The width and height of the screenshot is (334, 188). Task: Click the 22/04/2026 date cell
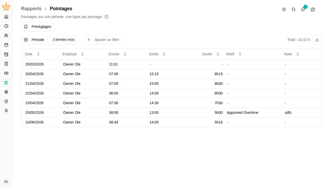click(x=34, y=93)
